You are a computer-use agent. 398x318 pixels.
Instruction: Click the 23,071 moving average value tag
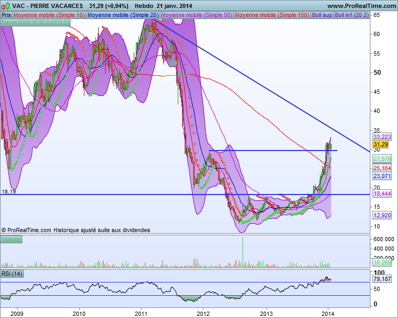pyautogui.click(x=382, y=176)
